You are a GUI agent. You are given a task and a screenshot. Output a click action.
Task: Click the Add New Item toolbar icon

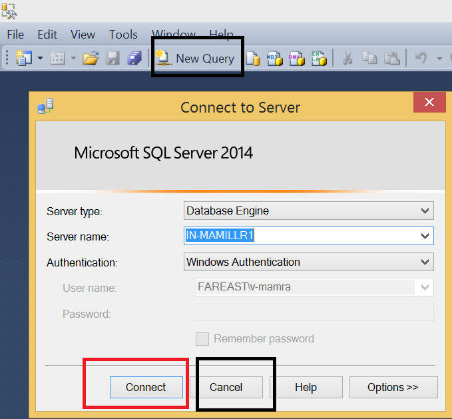pos(57,58)
